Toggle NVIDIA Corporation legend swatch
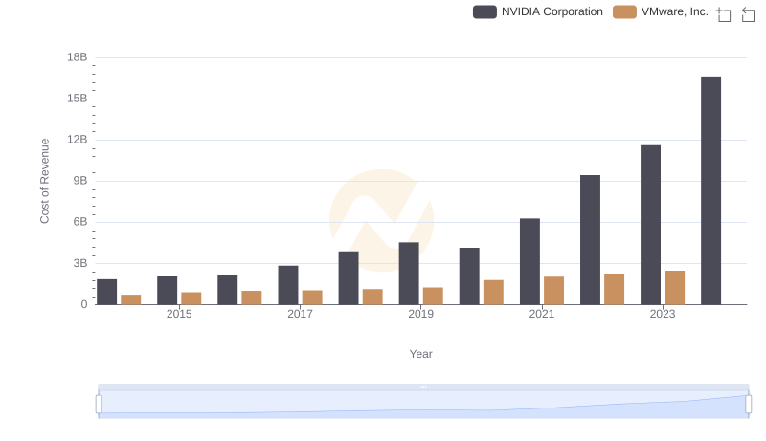 coord(484,11)
